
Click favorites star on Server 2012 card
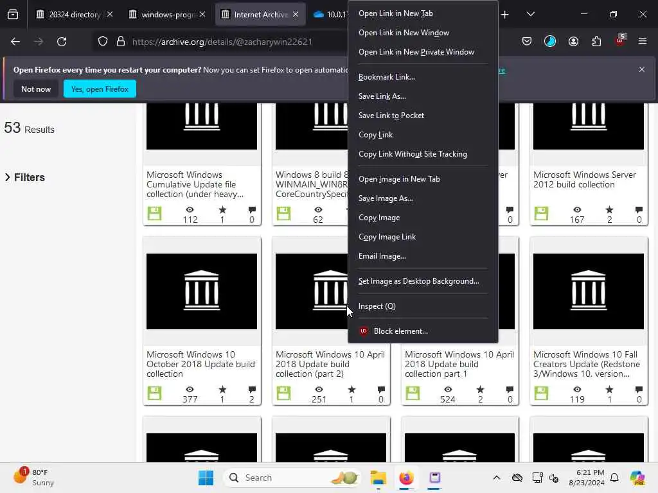pyautogui.click(x=609, y=210)
